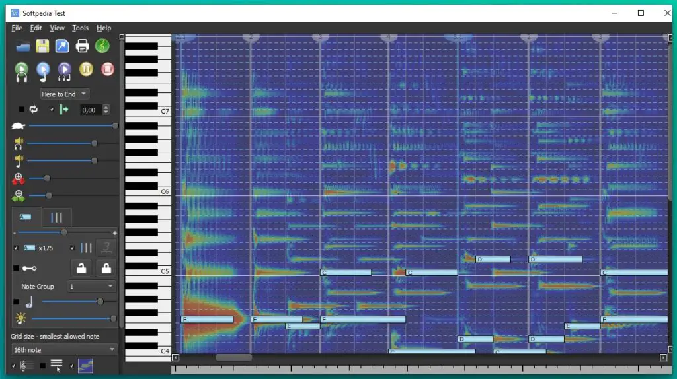Open the grid size '16th note' dropdown
Screen dimensions: 677x379
pyautogui.click(x=64, y=349)
